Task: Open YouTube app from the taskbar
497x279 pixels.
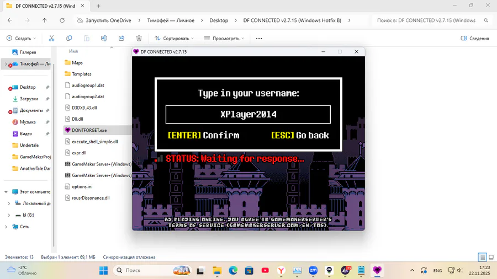Action: [x=265, y=271]
